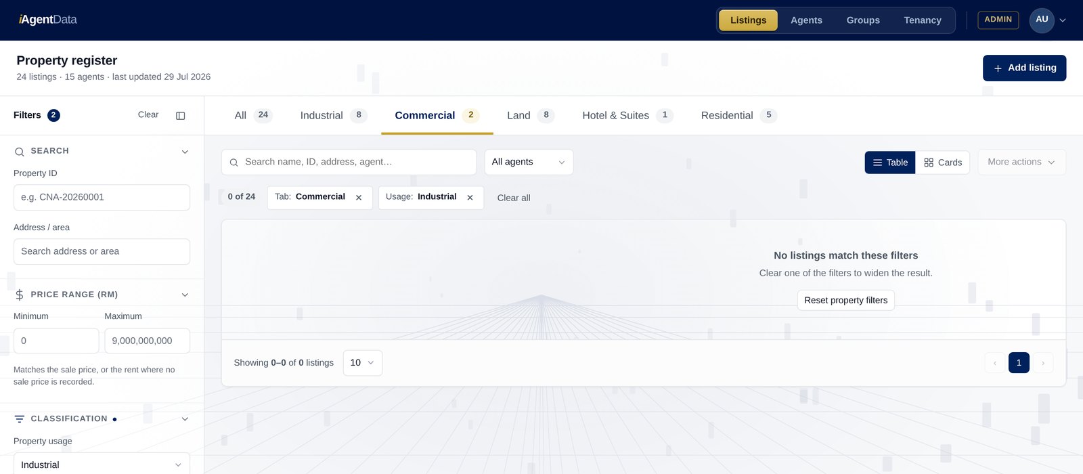Collapse the Search filter section
Viewport: 1083px width, 474px height.
(x=185, y=152)
